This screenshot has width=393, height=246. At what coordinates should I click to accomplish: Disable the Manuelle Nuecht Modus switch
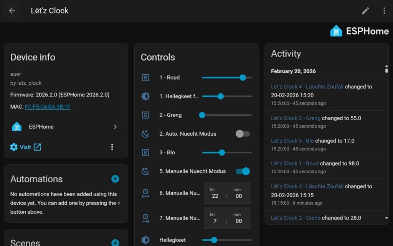click(x=243, y=171)
